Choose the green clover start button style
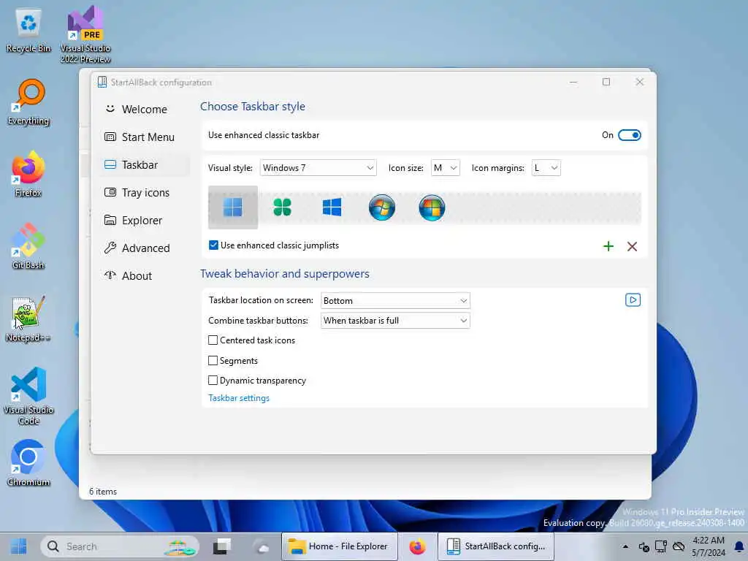The image size is (748, 561). point(283,207)
